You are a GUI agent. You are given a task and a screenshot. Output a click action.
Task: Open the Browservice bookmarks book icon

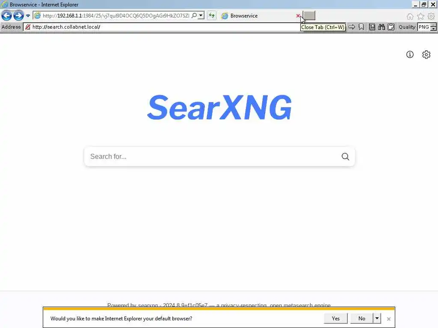(372, 27)
